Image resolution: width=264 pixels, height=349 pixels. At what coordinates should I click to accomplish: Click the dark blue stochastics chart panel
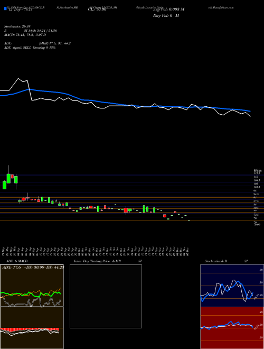(232, 286)
